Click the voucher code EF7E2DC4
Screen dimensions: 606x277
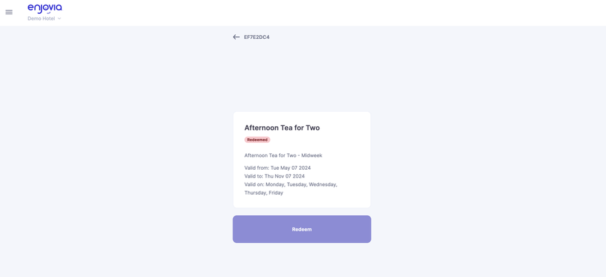257,38
